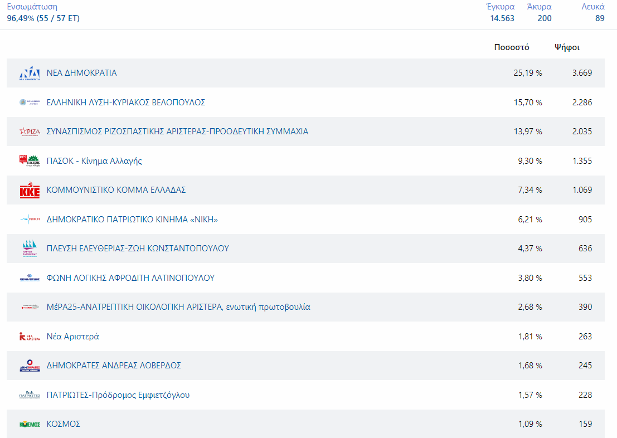Image resolution: width=617 pixels, height=438 pixels.
Task: Click the Πλεύση Ελευθερίας ship logo
Action: pyautogui.click(x=30, y=249)
